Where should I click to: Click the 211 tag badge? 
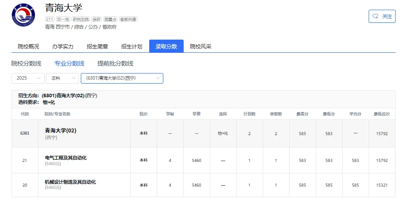(x=49, y=19)
